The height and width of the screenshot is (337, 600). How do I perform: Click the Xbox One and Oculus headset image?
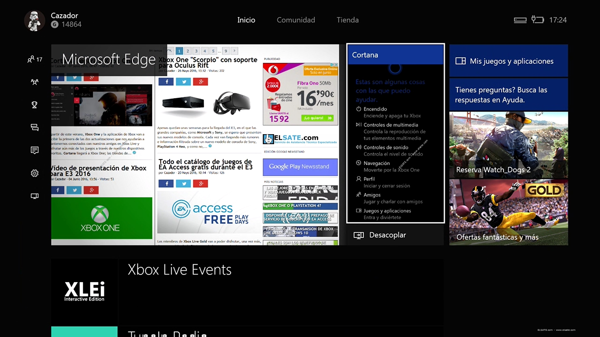tap(207, 104)
